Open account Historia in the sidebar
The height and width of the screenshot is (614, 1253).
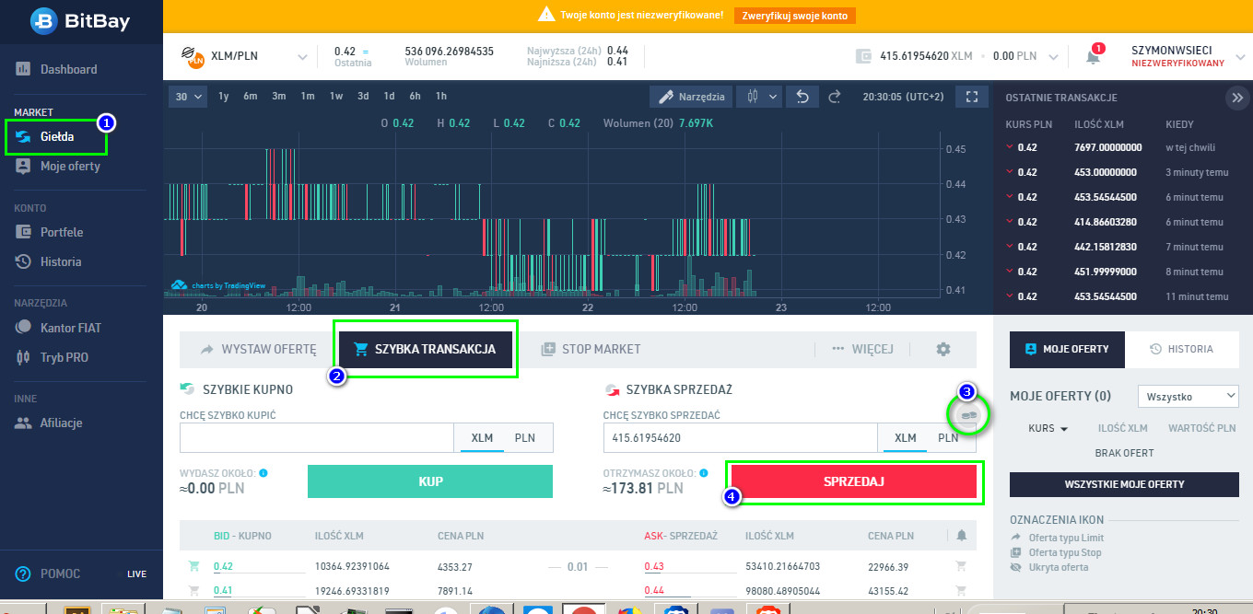pyautogui.click(x=49, y=261)
